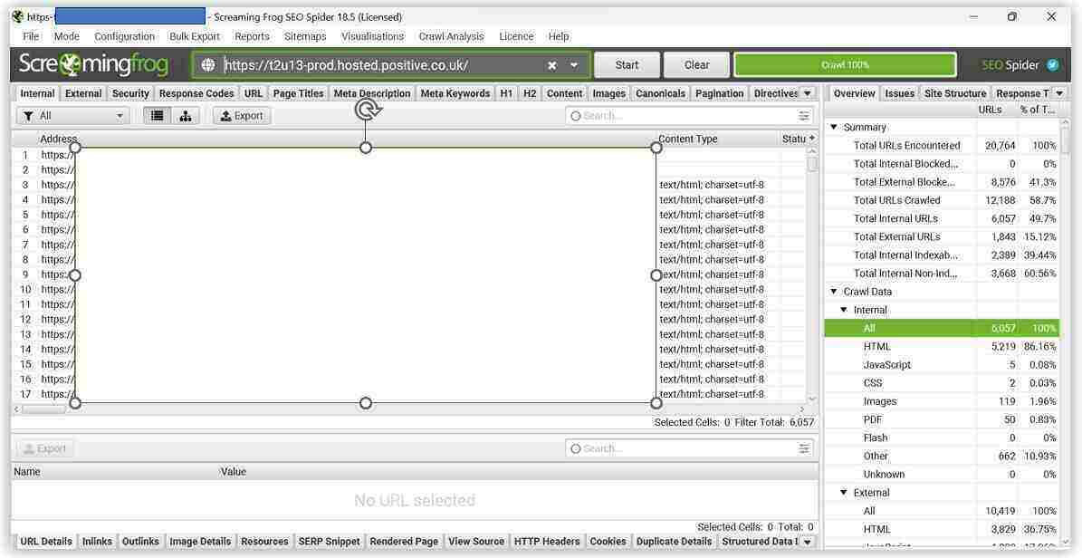Screen dimensions: 1082x558
Task: Open the Outlinks bottom tab
Action: (140, 542)
